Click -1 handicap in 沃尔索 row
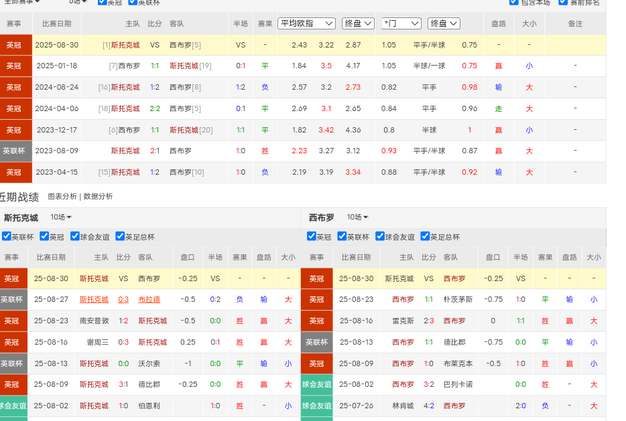Screen dimensions: 626x421 tap(188, 363)
